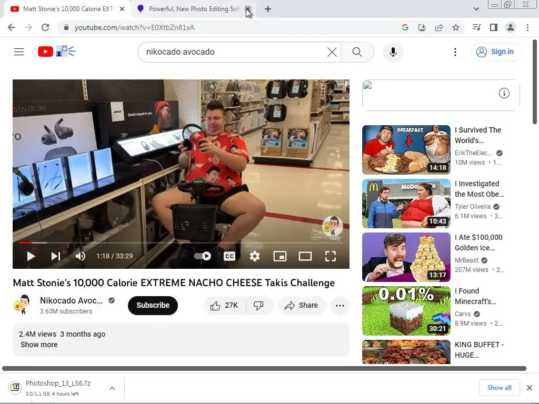This screenshot has width=539, height=404.
Task: Mute the video volume
Action: 81,256
